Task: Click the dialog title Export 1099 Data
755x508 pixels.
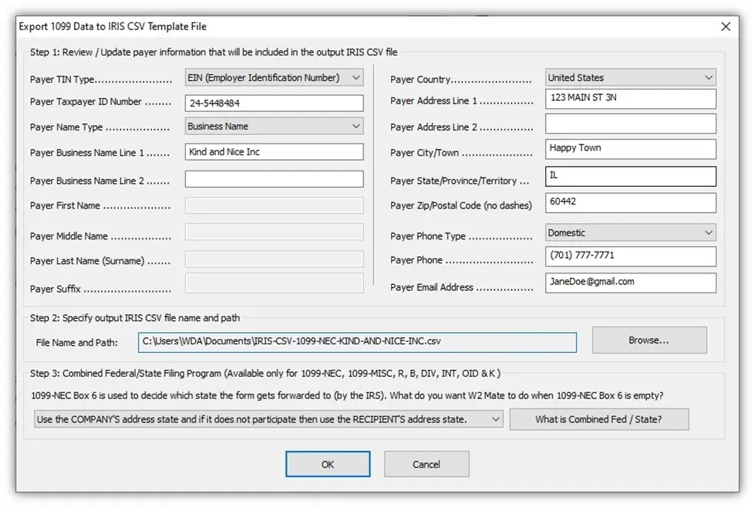Action: click(113, 26)
